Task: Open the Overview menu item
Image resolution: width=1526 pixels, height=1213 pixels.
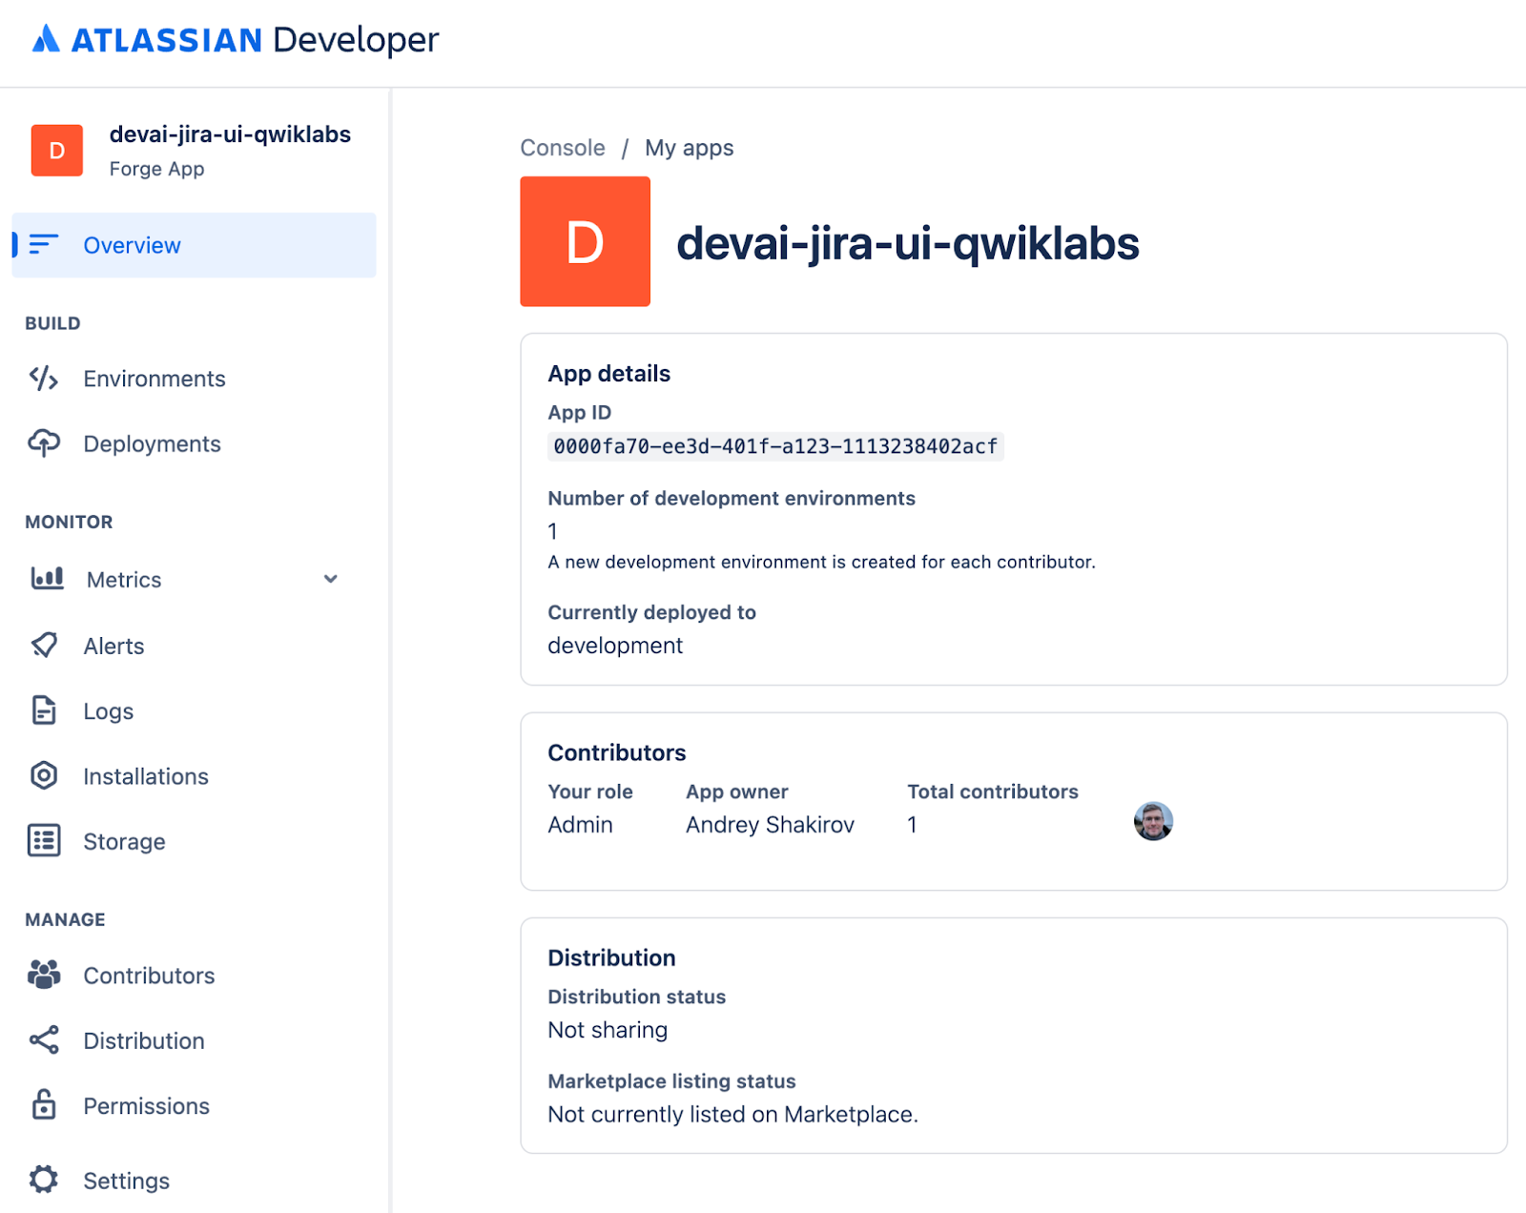Action: click(x=194, y=245)
